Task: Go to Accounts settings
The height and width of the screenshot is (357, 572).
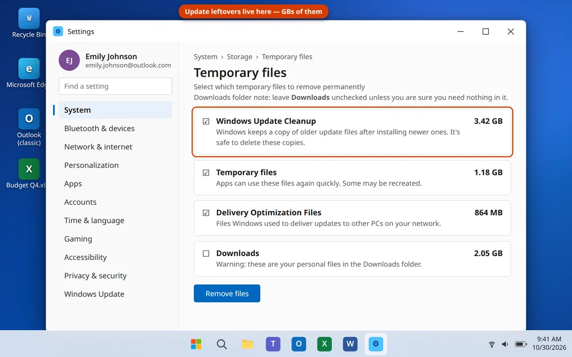Action: pos(115,202)
